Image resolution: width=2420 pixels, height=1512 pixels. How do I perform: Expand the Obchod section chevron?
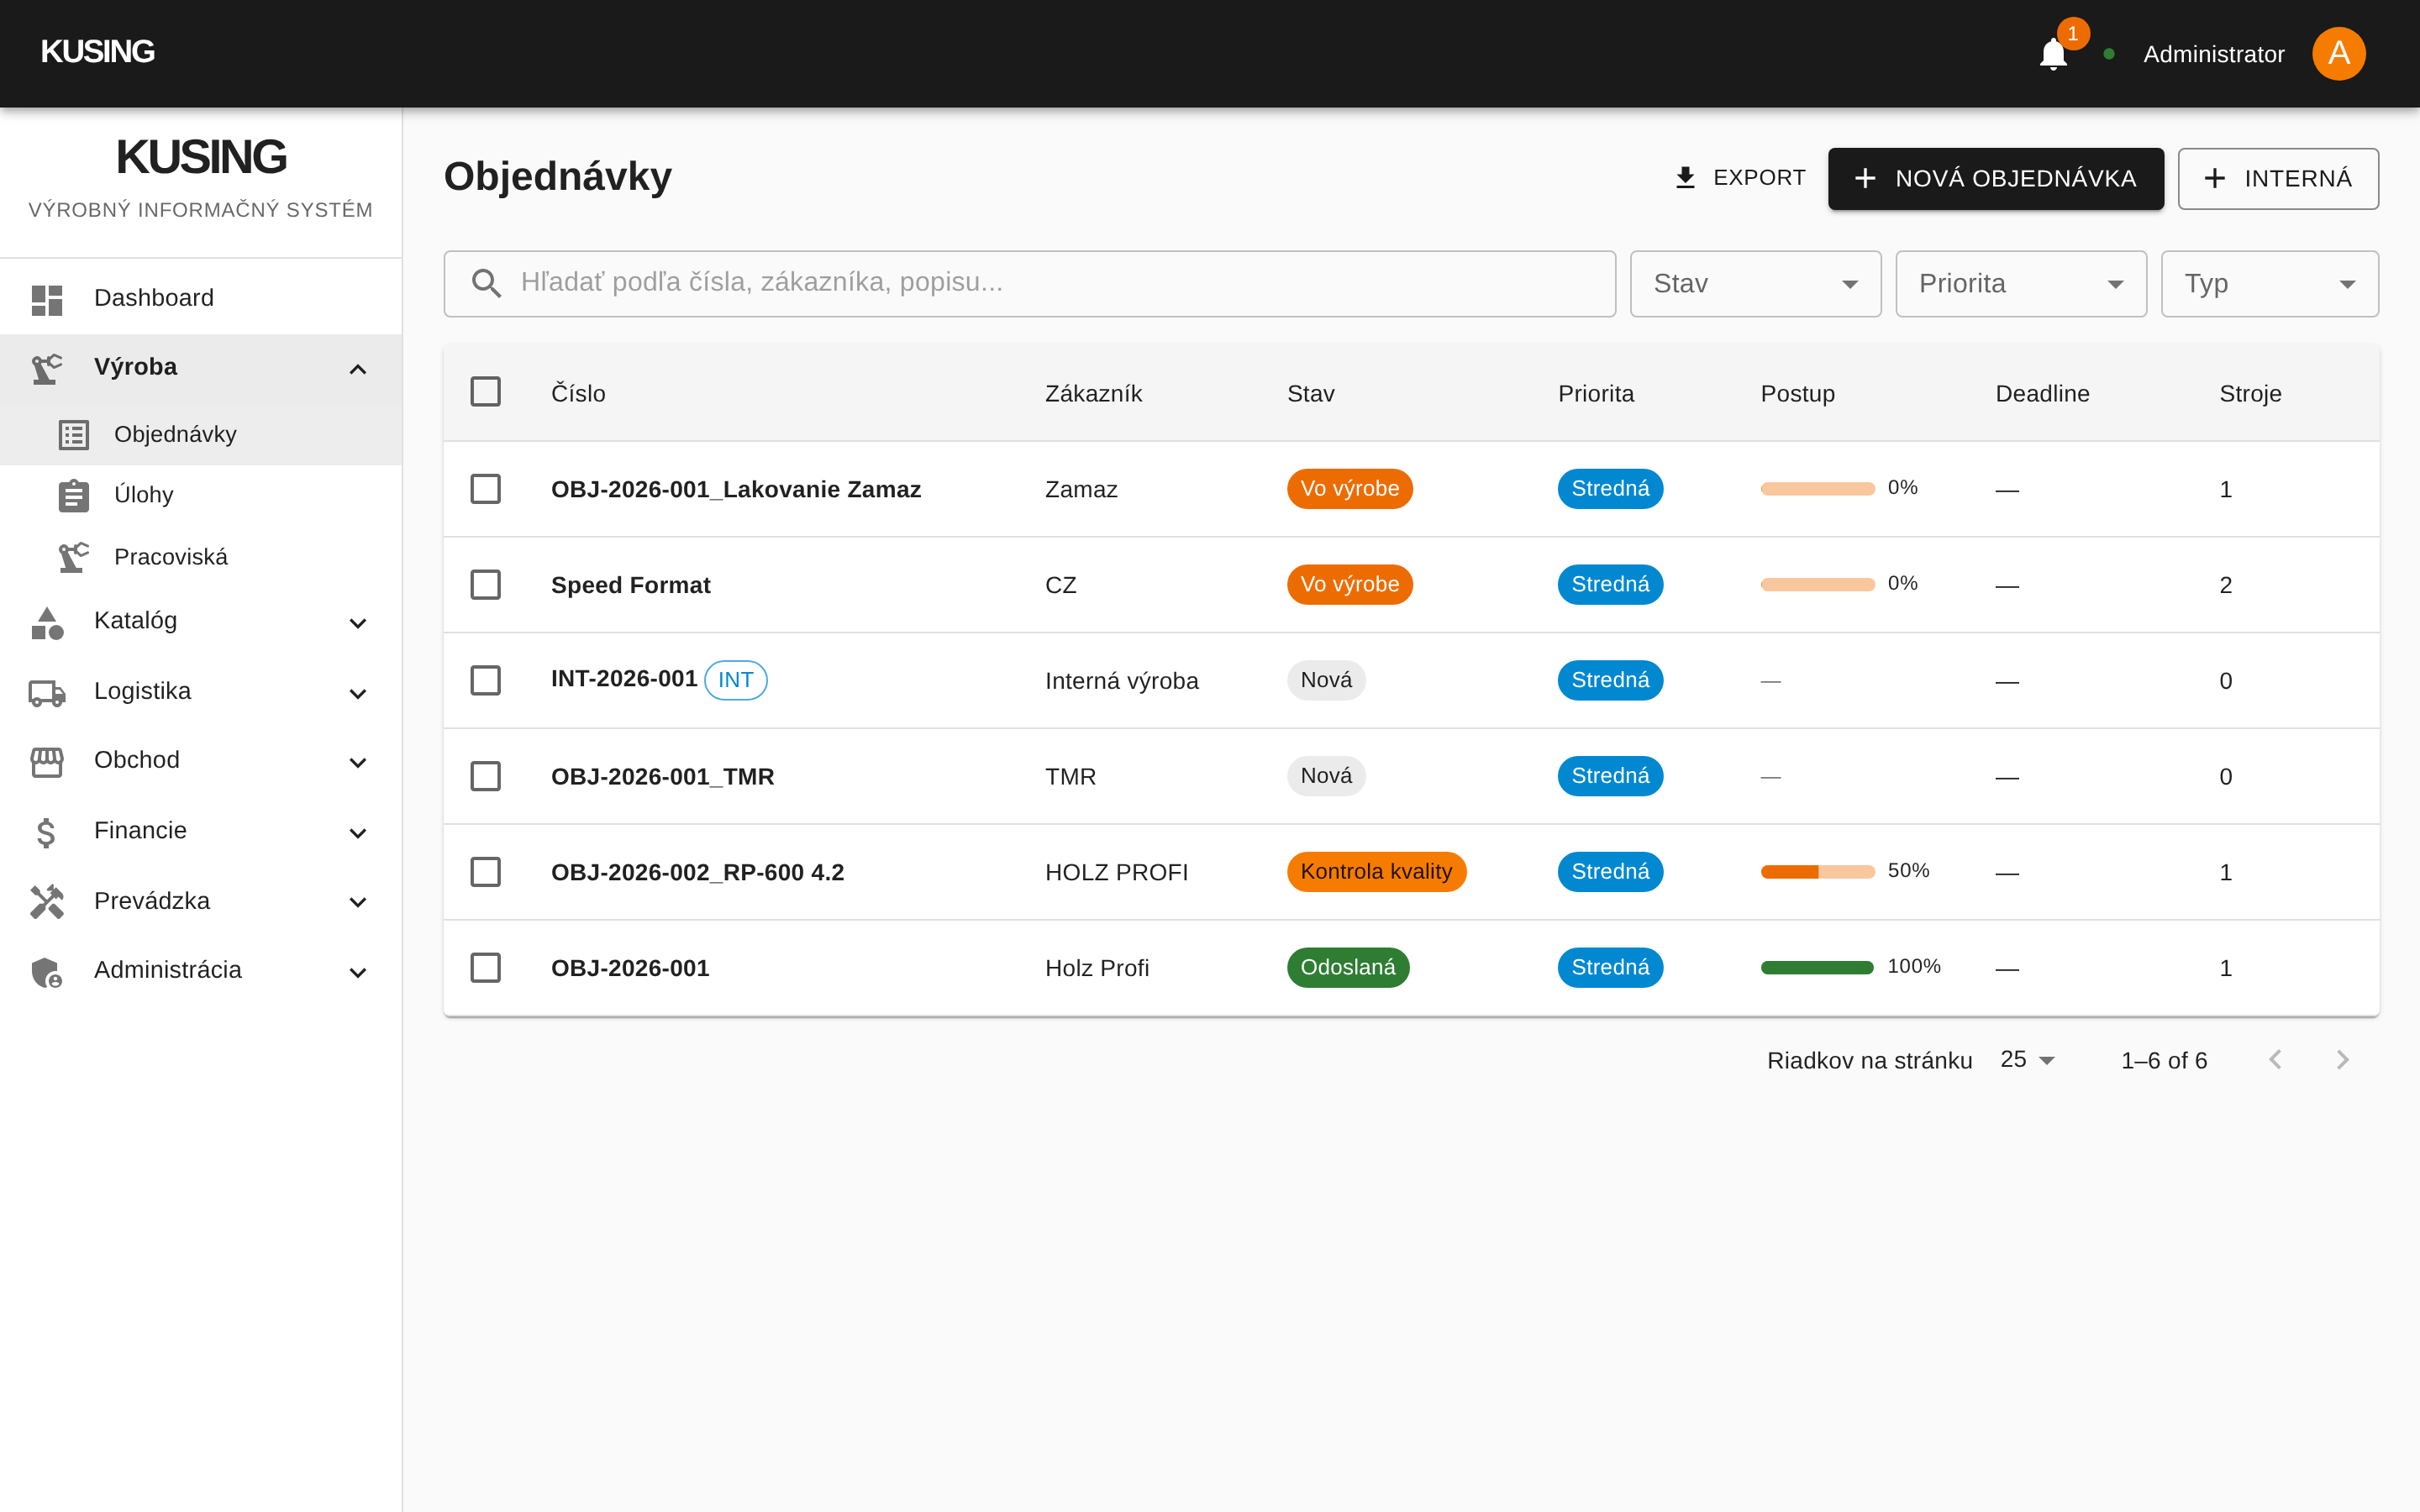[x=358, y=763]
